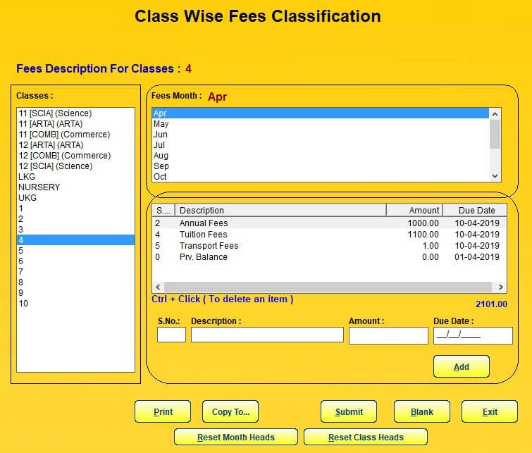
Task: Submit the fees classification
Action: (x=349, y=411)
